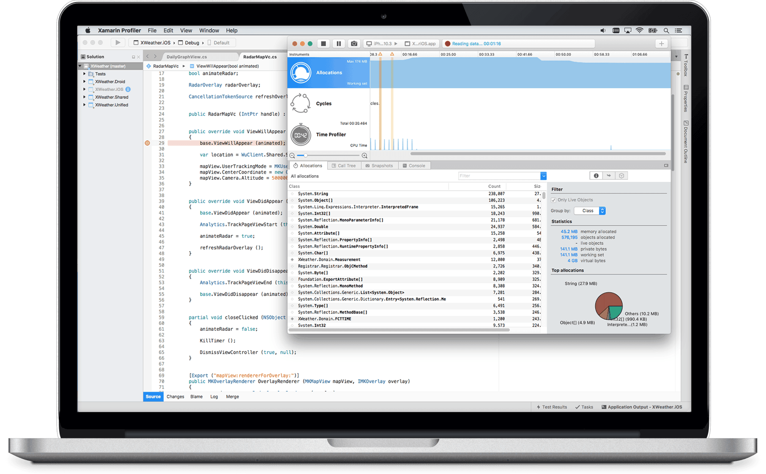The height and width of the screenshot is (474, 766).
Task: Open the object info view in the allocations panel
Action: tap(596, 175)
